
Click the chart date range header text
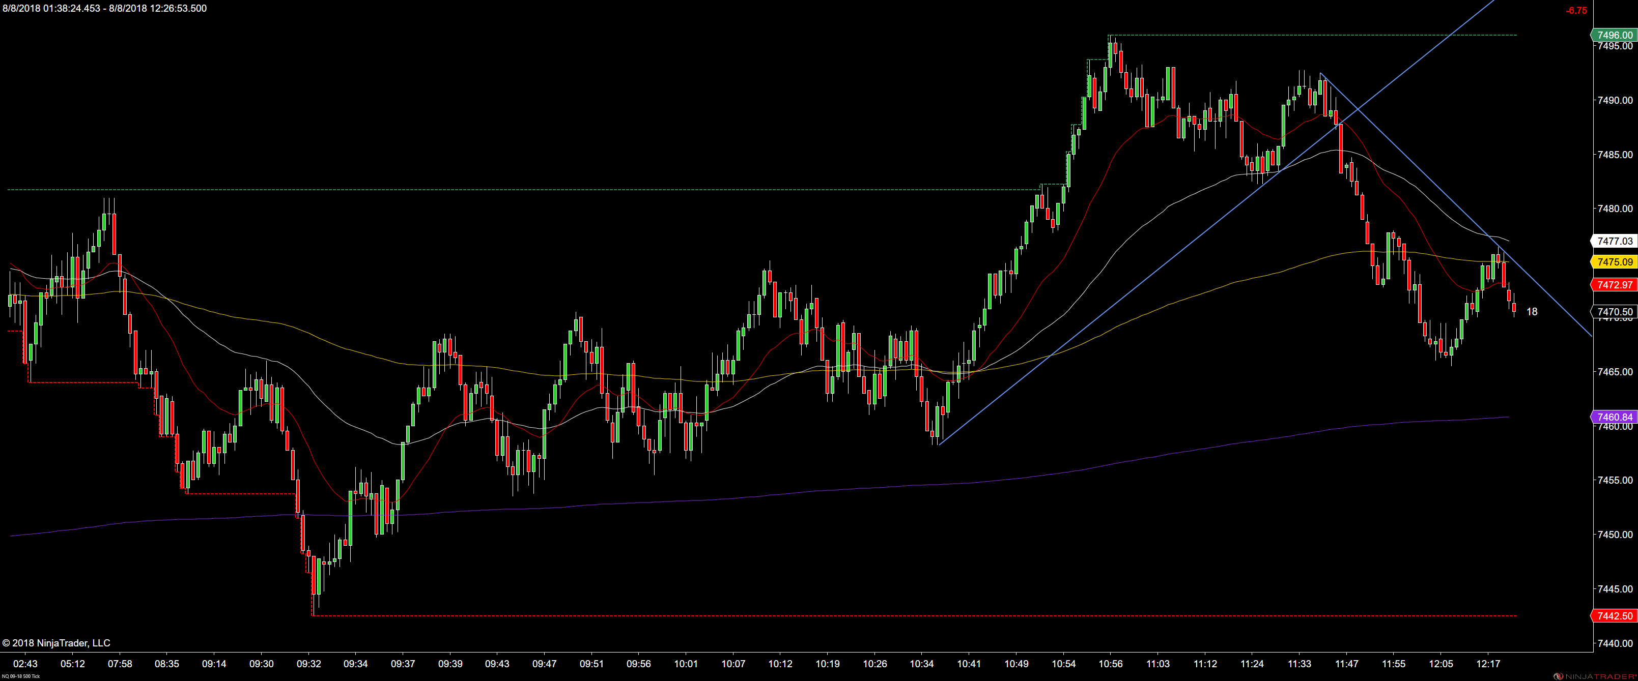pyautogui.click(x=105, y=8)
